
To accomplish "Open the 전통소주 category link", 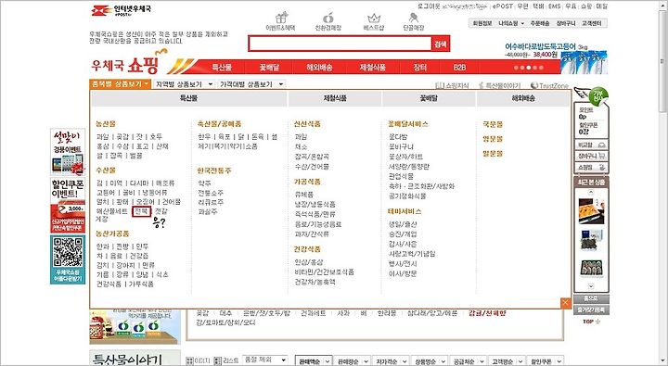I will pos(211,193).
